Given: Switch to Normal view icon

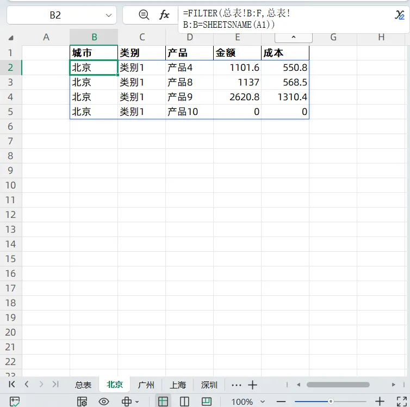Looking at the screenshot, I should [x=163, y=401].
